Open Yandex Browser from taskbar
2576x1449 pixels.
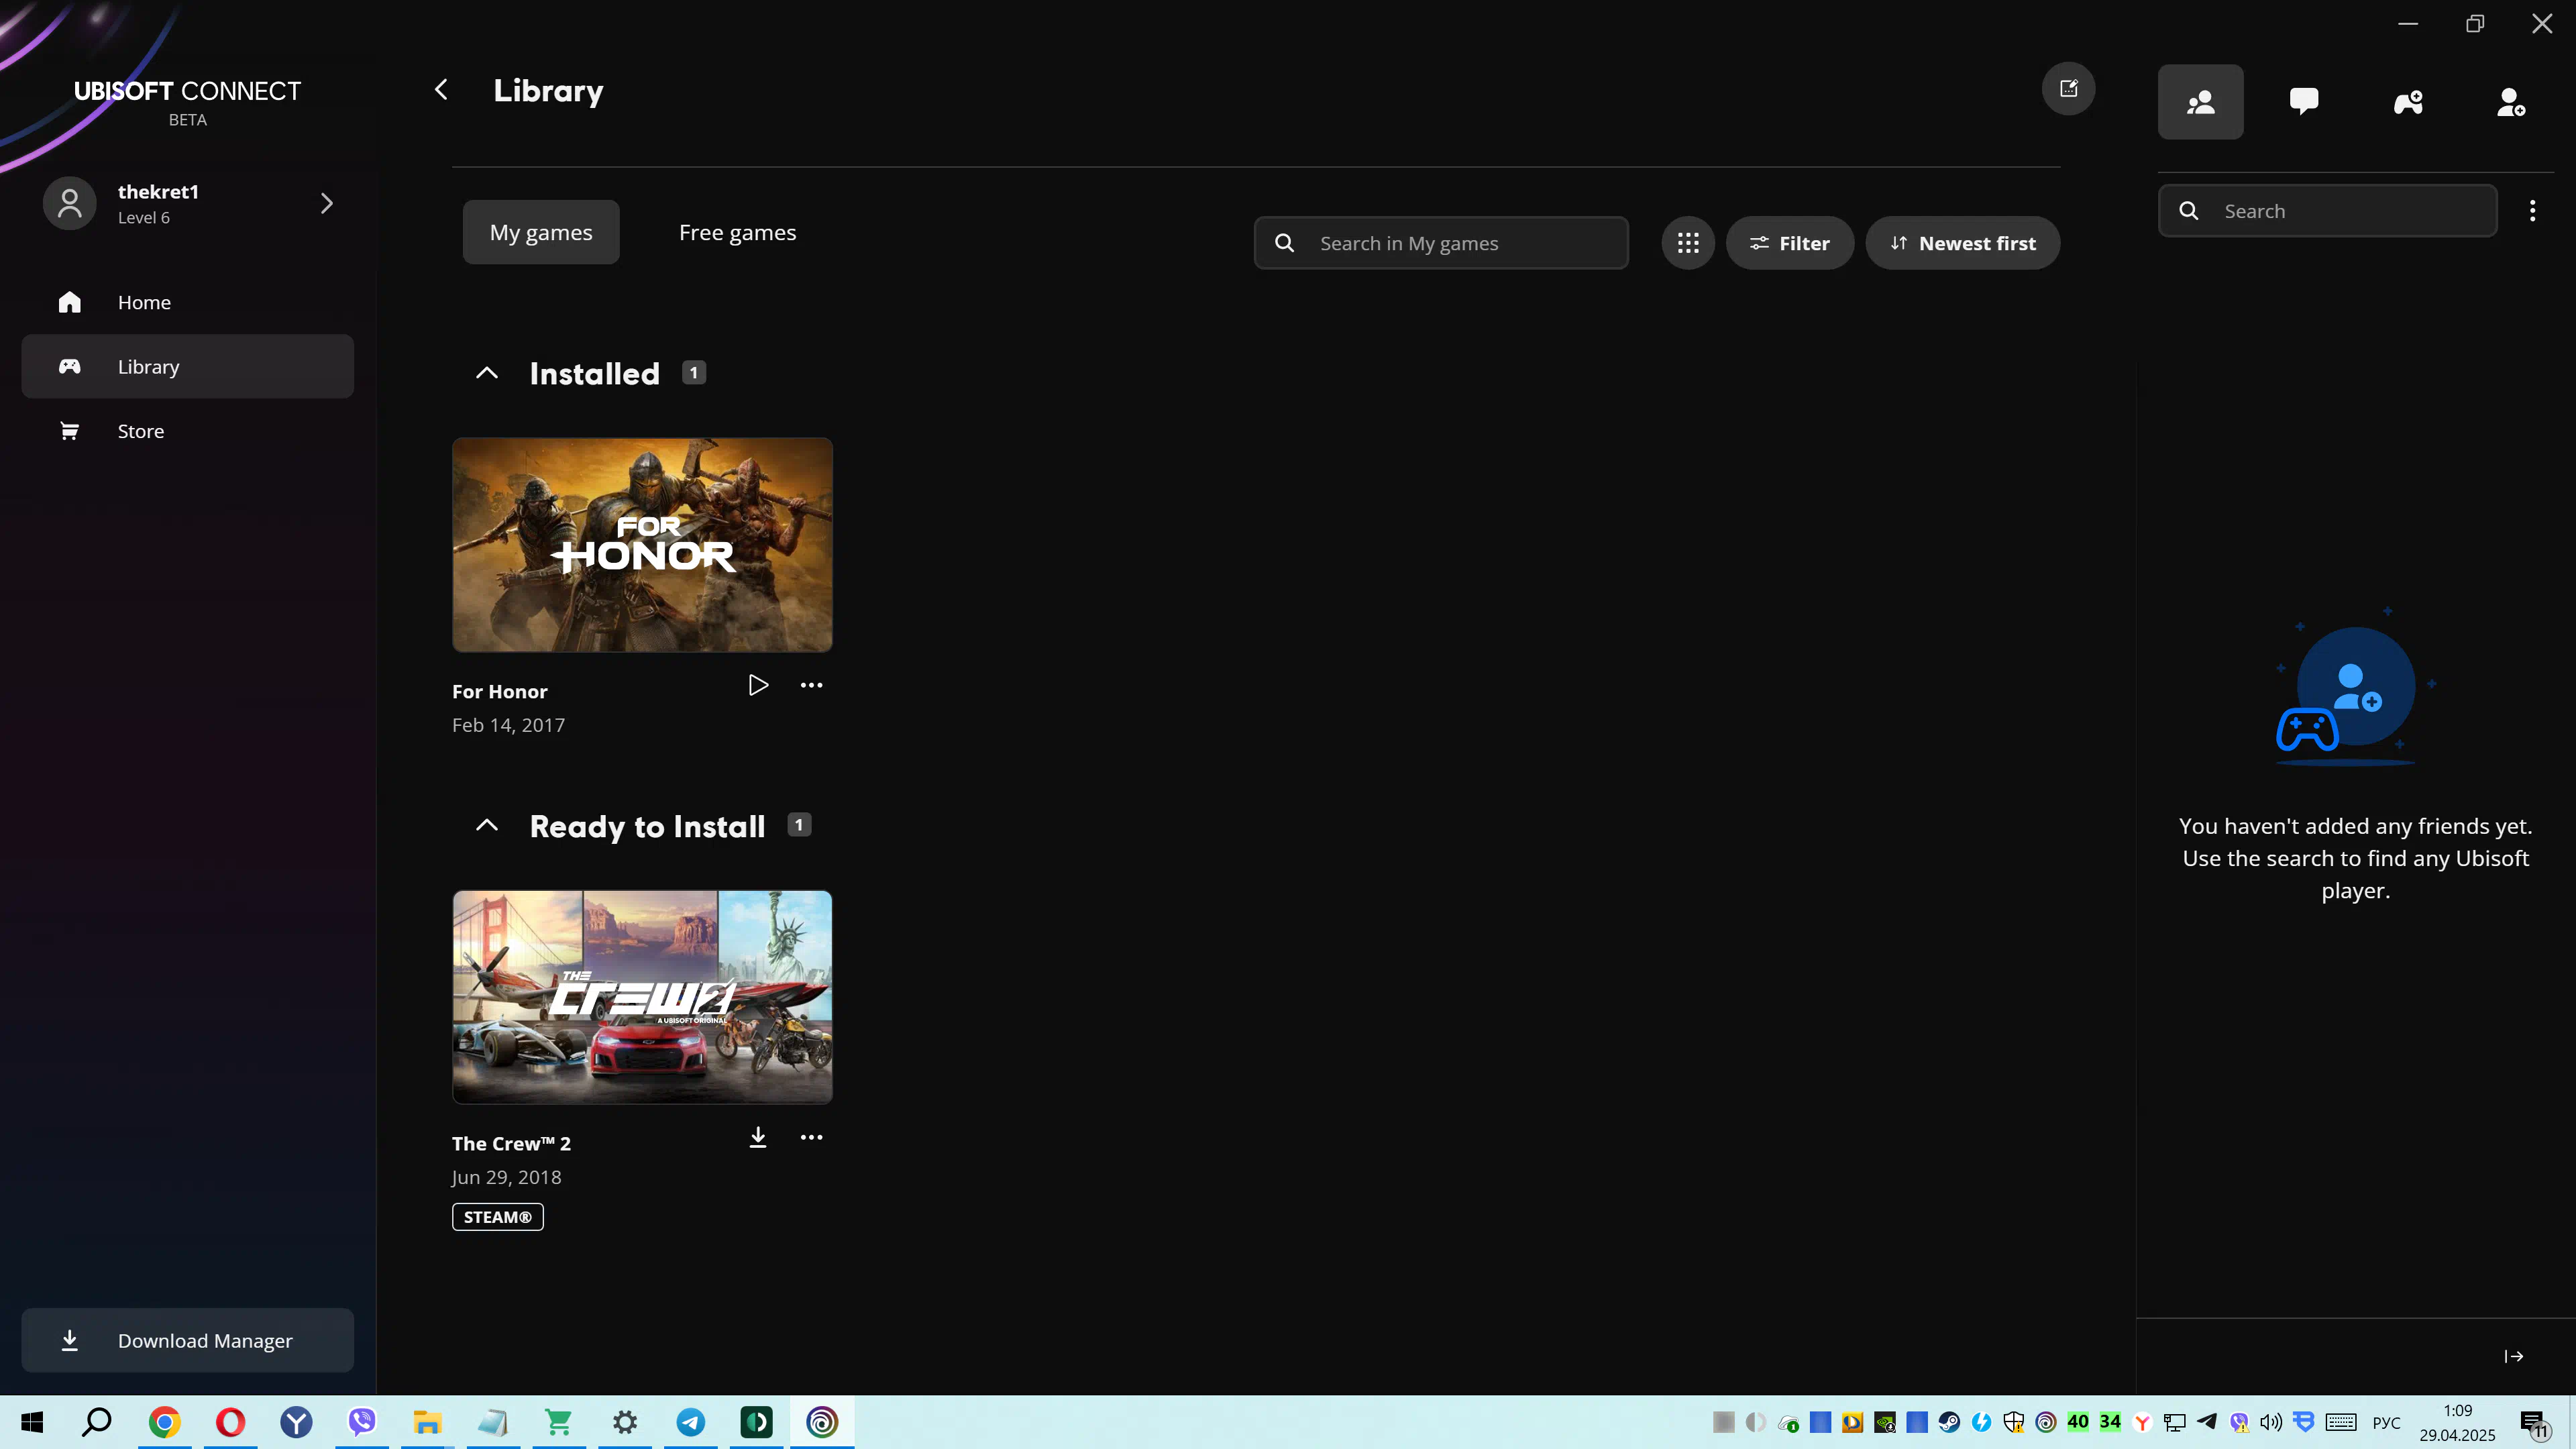coord(296,1422)
